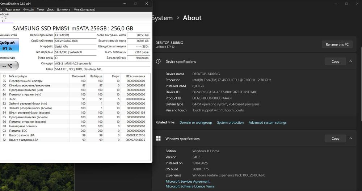This screenshot has width=362, height=191.
Task: Click the Windows logo icon beside Windows specifications
Action: pyautogui.click(x=158, y=139)
